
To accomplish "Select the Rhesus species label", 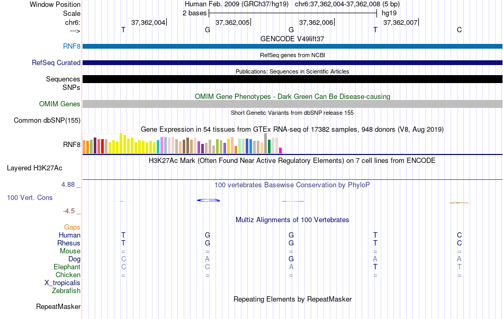I will click(69, 243).
